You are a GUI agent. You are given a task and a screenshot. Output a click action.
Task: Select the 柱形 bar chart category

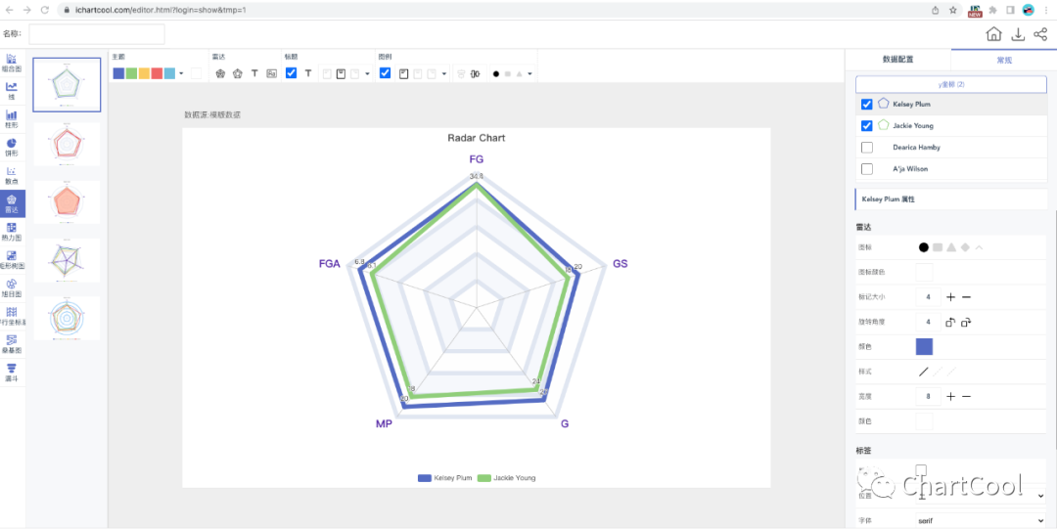(12, 119)
